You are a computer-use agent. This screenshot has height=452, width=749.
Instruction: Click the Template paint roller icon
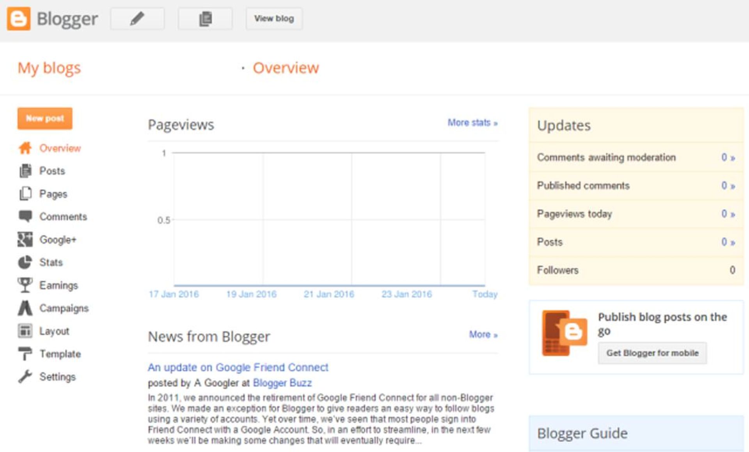pyautogui.click(x=25, y=354)
